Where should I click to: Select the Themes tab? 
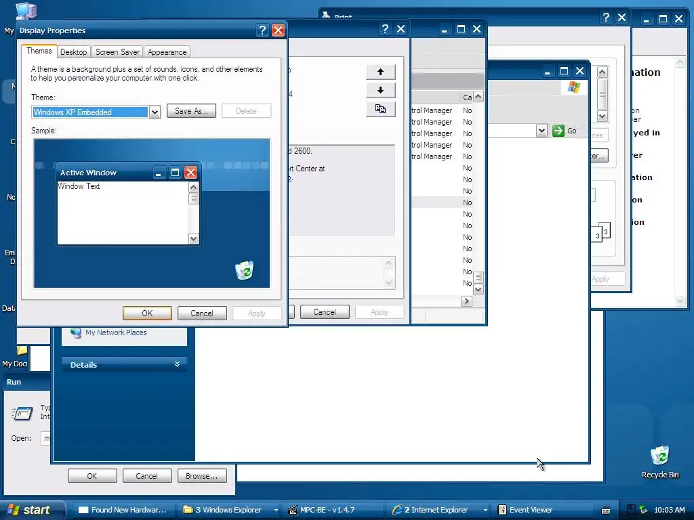(39, 51)
